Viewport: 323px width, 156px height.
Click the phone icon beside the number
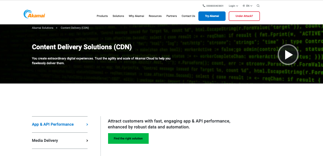(x=204, y=6)
